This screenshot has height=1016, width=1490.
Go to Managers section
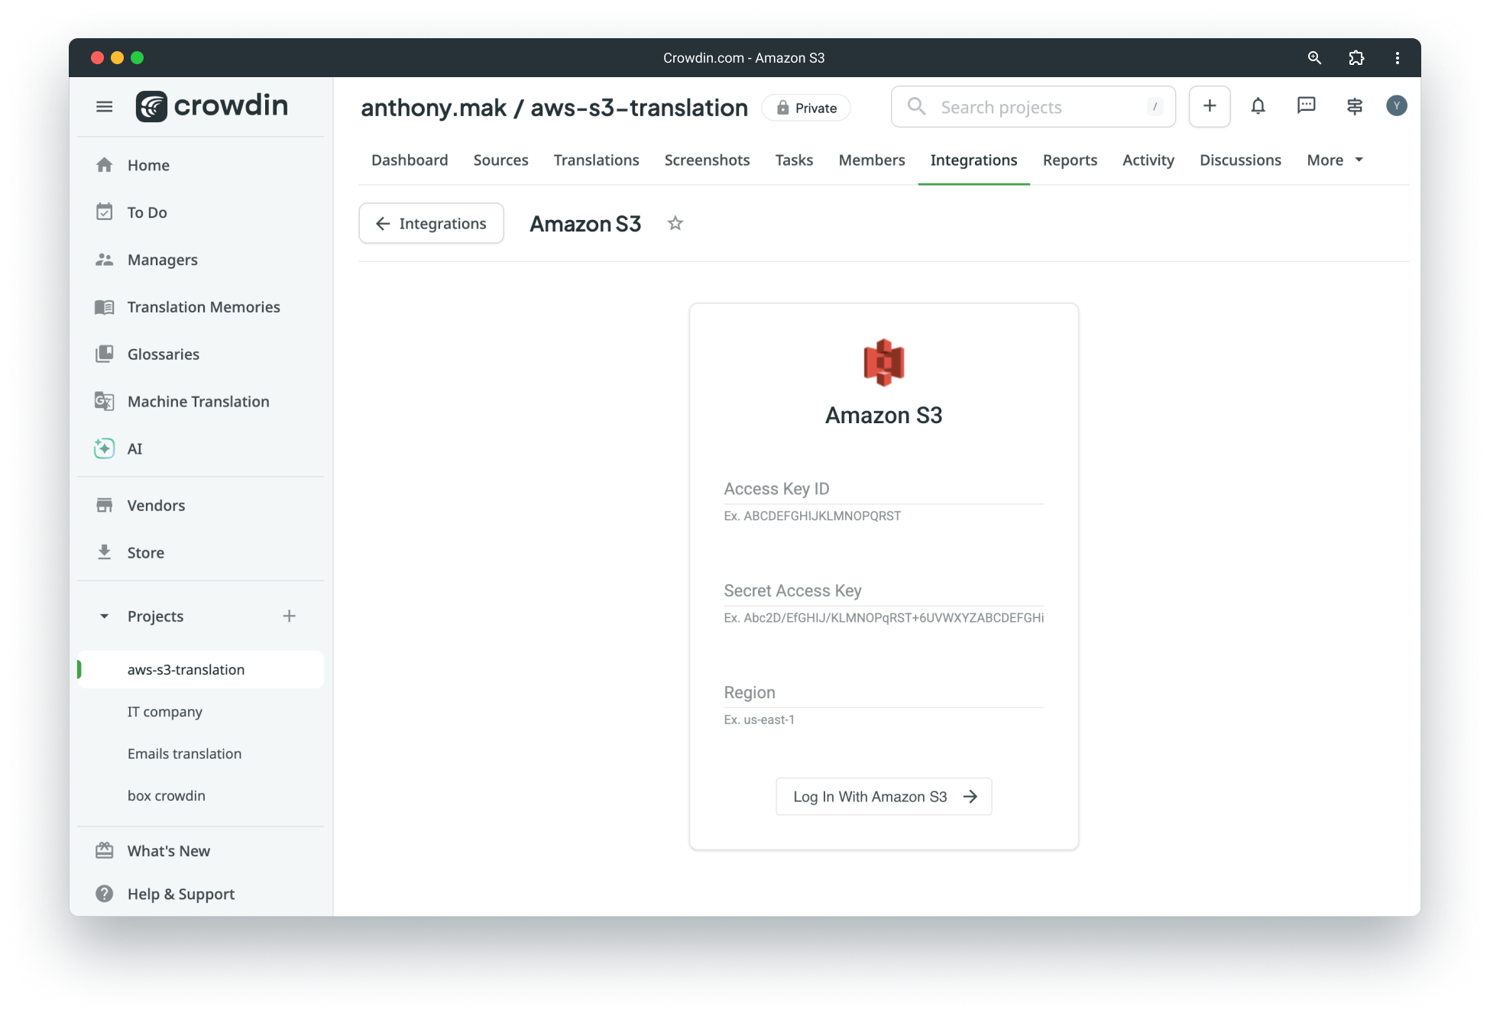pyautogui.click(x=200, y=260)
